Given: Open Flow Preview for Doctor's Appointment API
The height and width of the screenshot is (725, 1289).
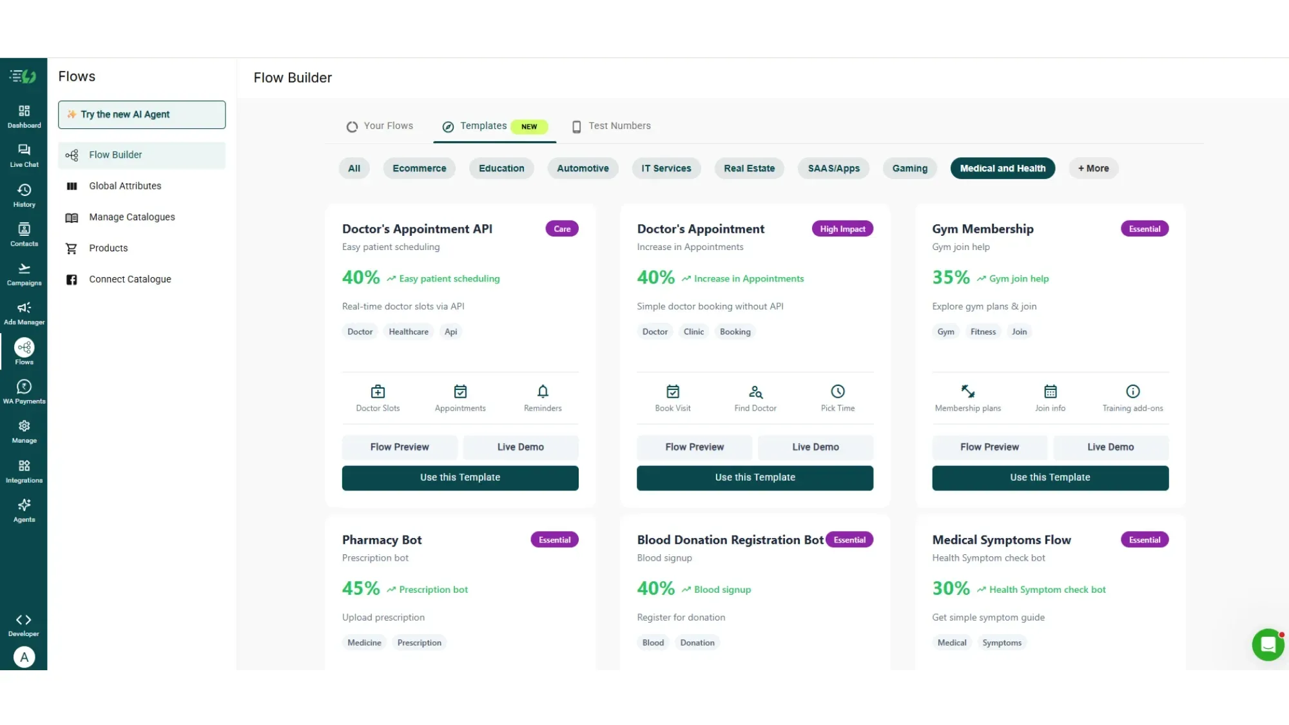Looking at the screenshot, I should (400, 447).
